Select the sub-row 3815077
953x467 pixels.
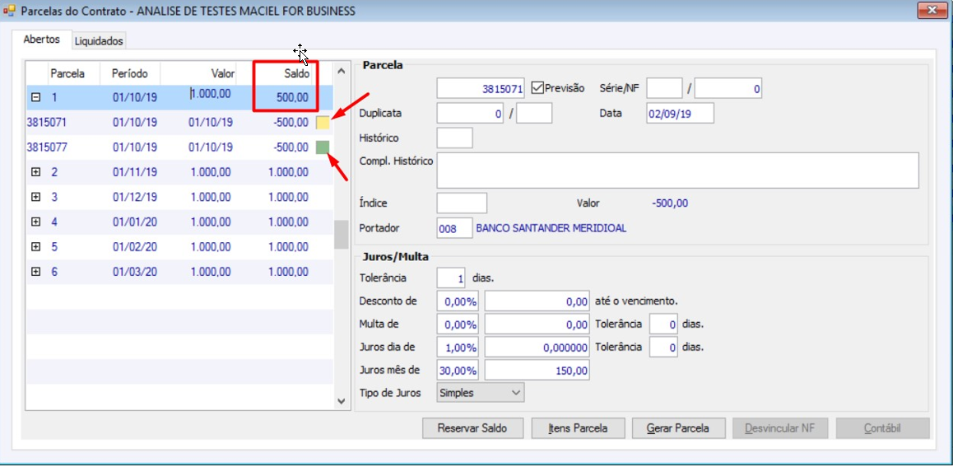pos(179,147)
